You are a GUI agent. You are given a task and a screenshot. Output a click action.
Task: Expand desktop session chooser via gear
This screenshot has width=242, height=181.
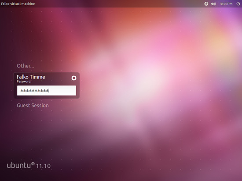click(x=74, y=78)
